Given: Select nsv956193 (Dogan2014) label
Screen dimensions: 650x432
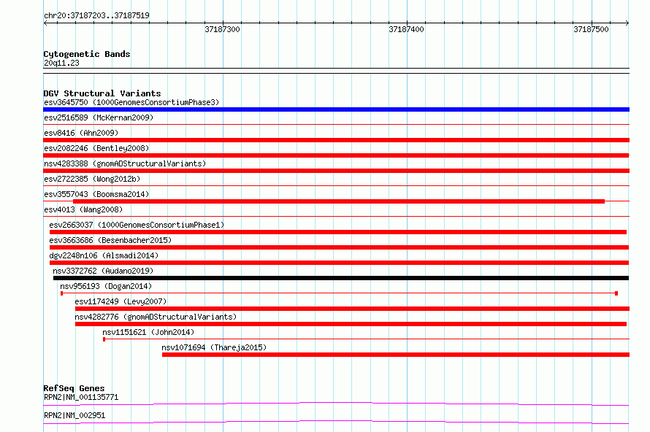Looking at the screenshot, I should [x=106, y=286].
